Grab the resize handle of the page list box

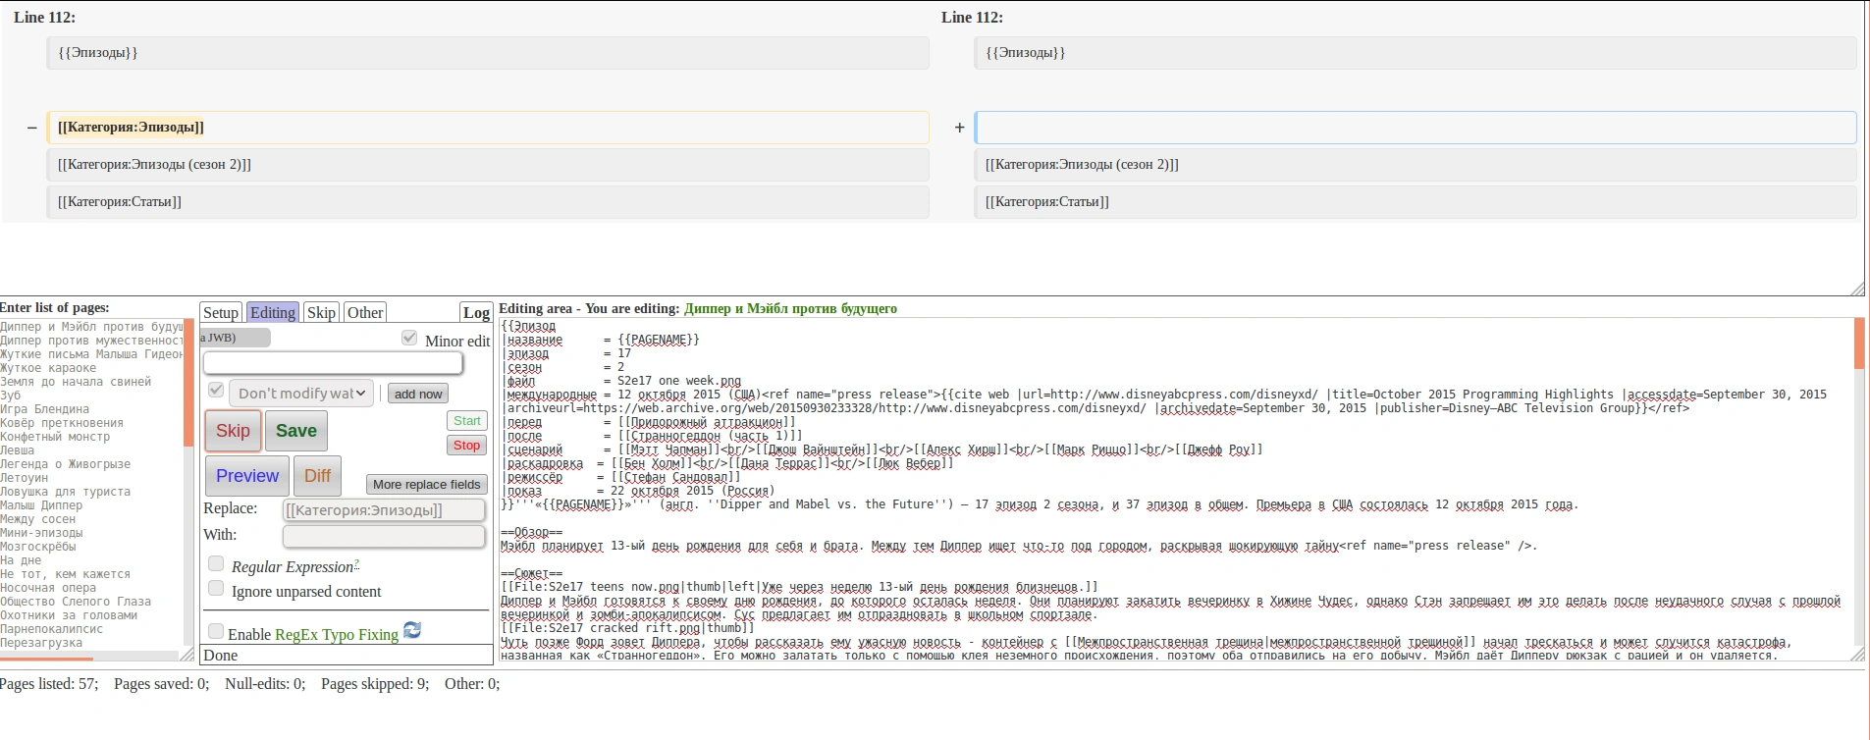[187, 654]
